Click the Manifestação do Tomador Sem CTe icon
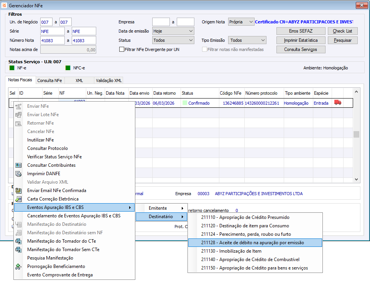Image resolution: width=370 pixels, height=281 pixels. click(x=18, y=250)
